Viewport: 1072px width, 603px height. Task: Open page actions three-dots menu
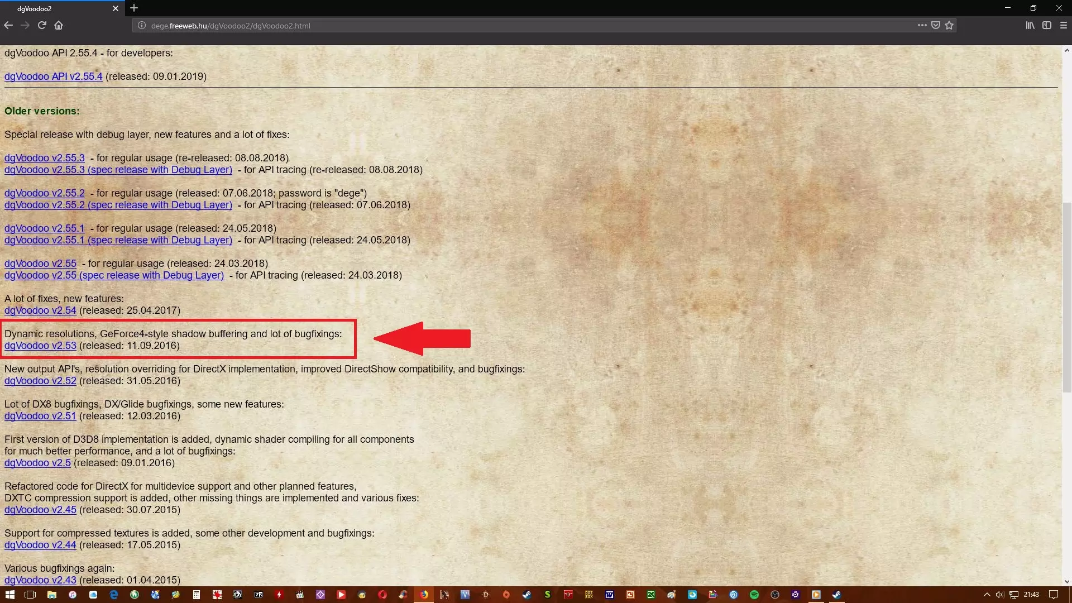922,25
